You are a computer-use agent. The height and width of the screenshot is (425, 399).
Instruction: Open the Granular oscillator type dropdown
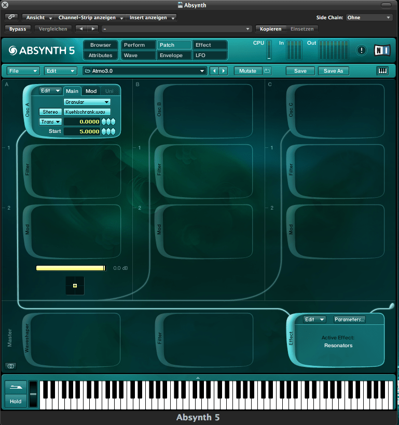pyautogui.click(x=87, y=102)
